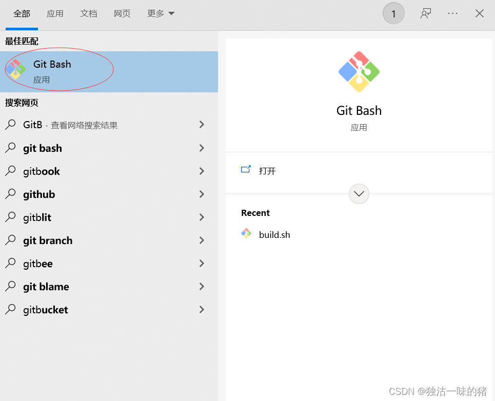
Task: Expand more actions with the round chevron
Action: tap(359, 194)
